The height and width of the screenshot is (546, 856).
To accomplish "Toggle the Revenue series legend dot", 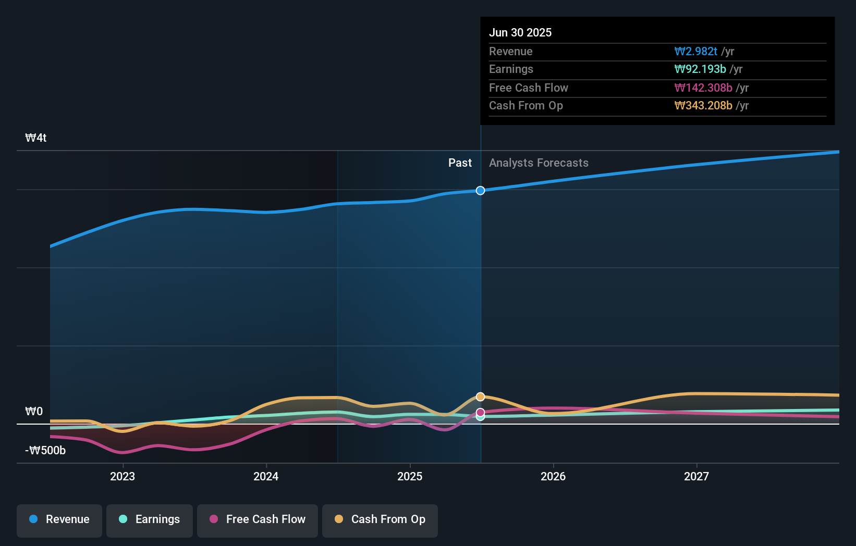I will (34, 519).
